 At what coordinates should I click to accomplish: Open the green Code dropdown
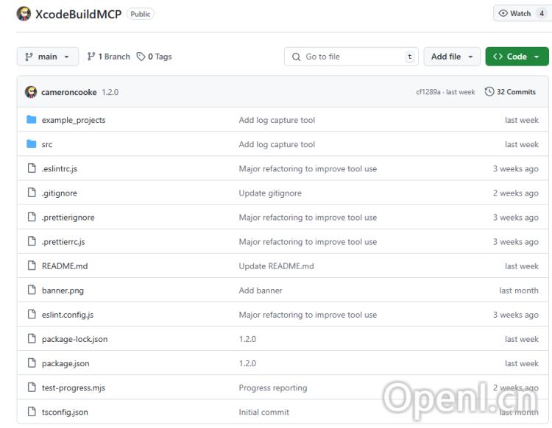pos(517,57)
